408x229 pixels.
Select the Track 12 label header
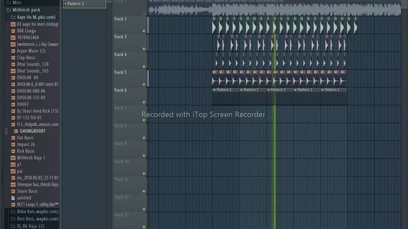pos(121,197)
